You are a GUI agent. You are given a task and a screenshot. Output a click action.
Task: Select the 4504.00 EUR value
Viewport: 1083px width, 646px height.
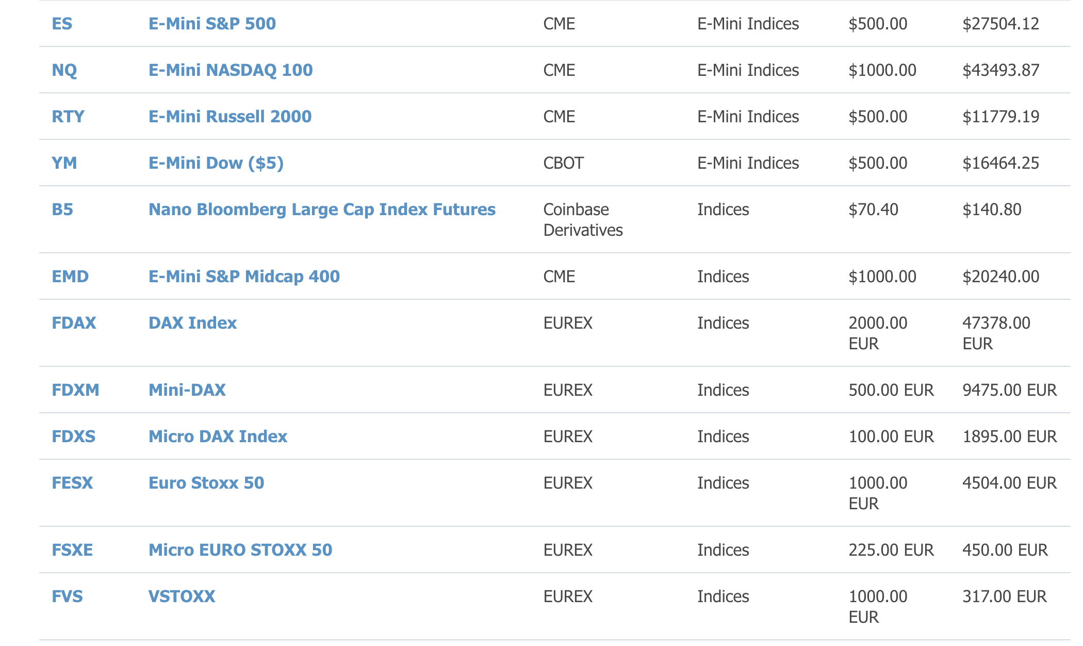tap(1010, 483)
